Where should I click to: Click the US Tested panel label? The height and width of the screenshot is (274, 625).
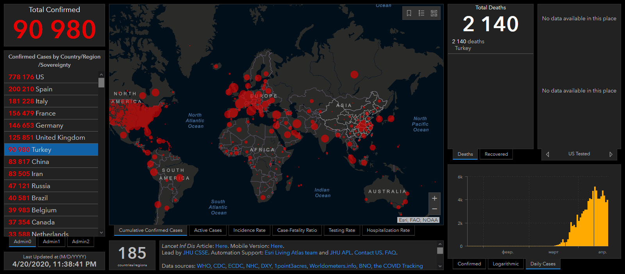coord(579,154)
